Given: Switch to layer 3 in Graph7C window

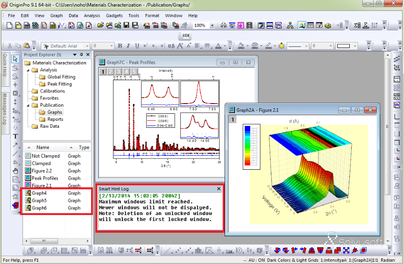Looking at the screenshot, I should point(118,71).
